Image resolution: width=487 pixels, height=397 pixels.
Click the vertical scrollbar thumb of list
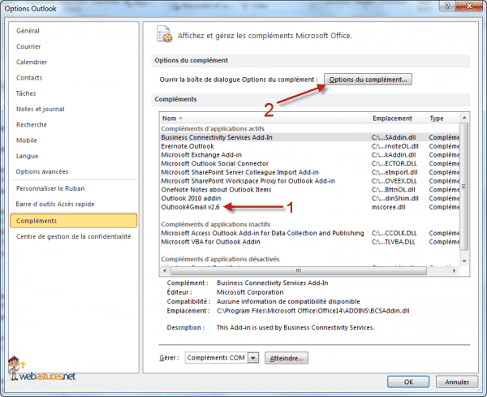[464, 187]
